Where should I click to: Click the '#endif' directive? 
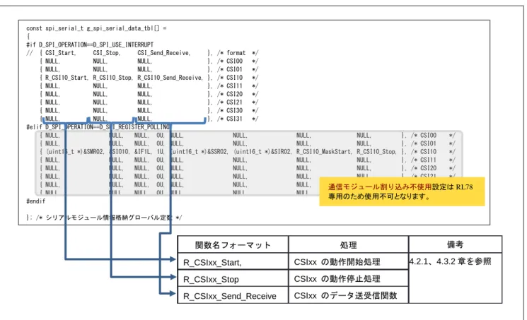tap(35, 201)
